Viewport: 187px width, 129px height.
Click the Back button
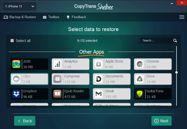25,121
